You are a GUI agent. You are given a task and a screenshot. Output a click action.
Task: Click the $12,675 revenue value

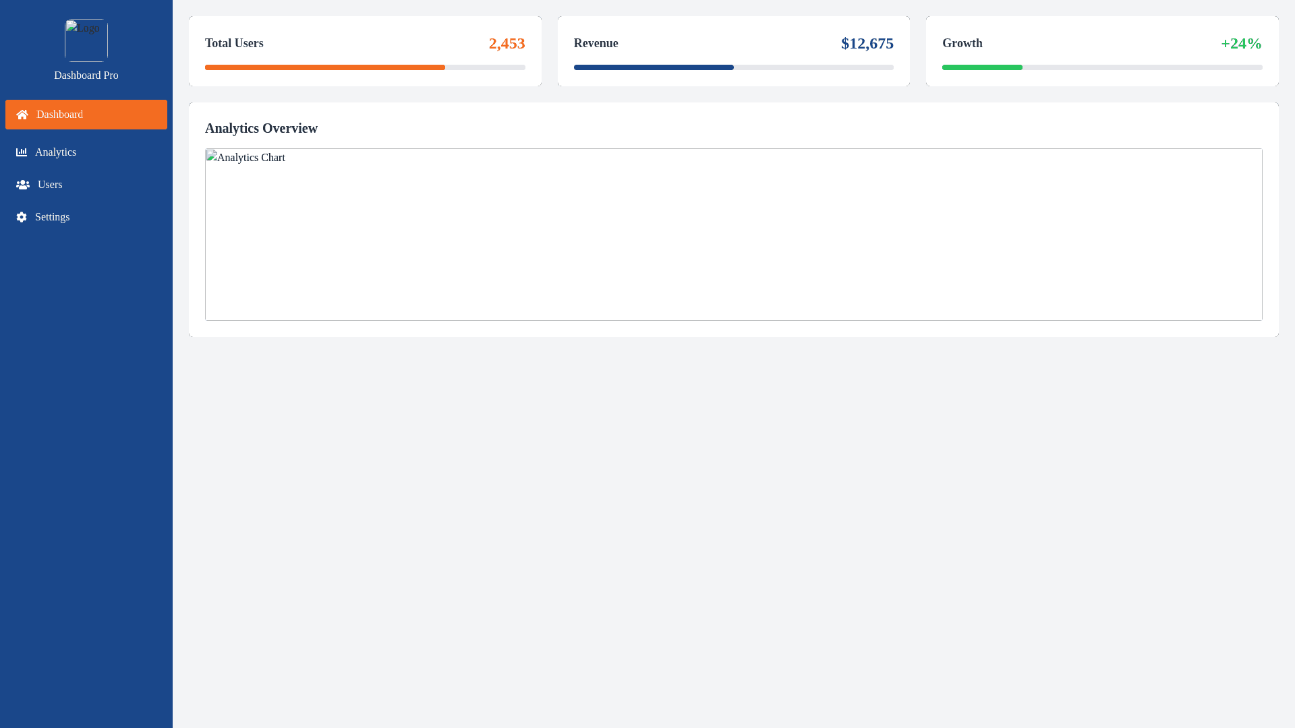[867, 44]
